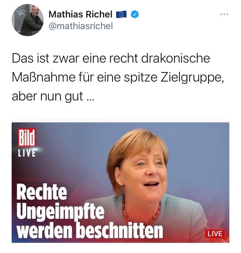Click the tweet line starting Das ist zwar
The image size is (241, 253).
[111, 58]
